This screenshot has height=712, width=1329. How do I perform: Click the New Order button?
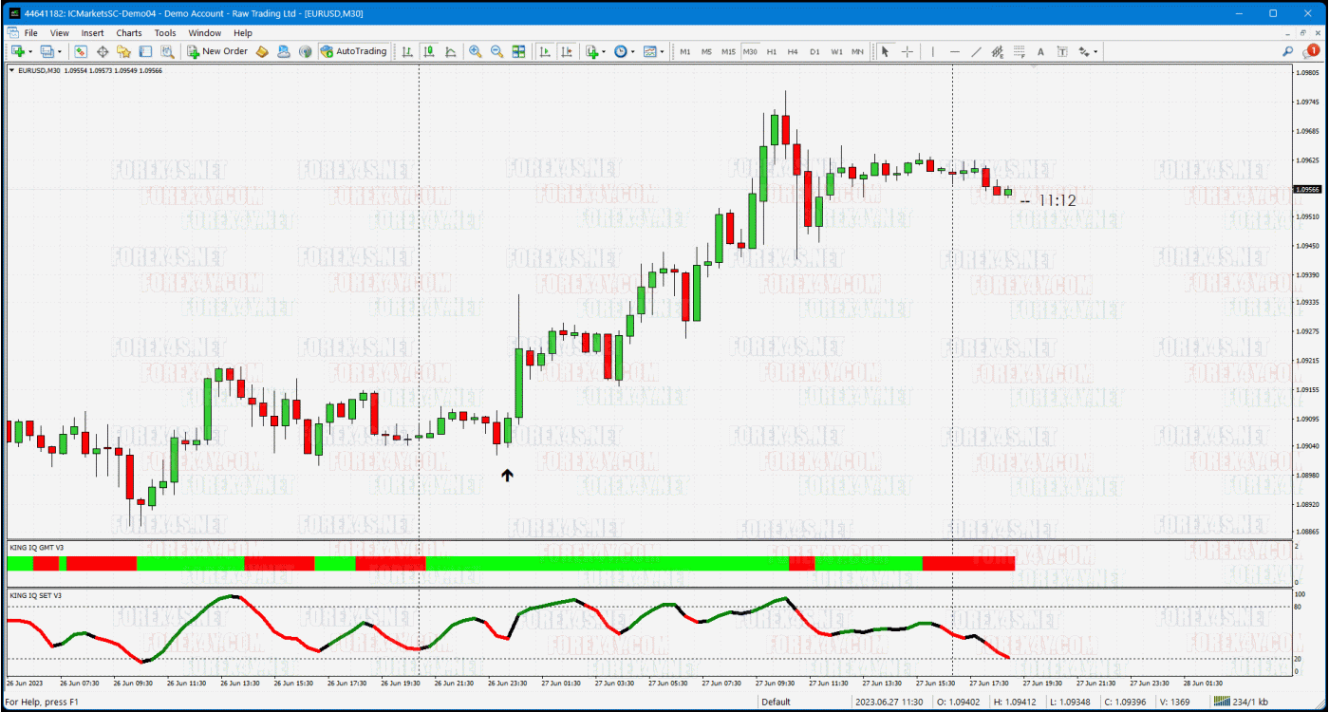tap(216, 51)
